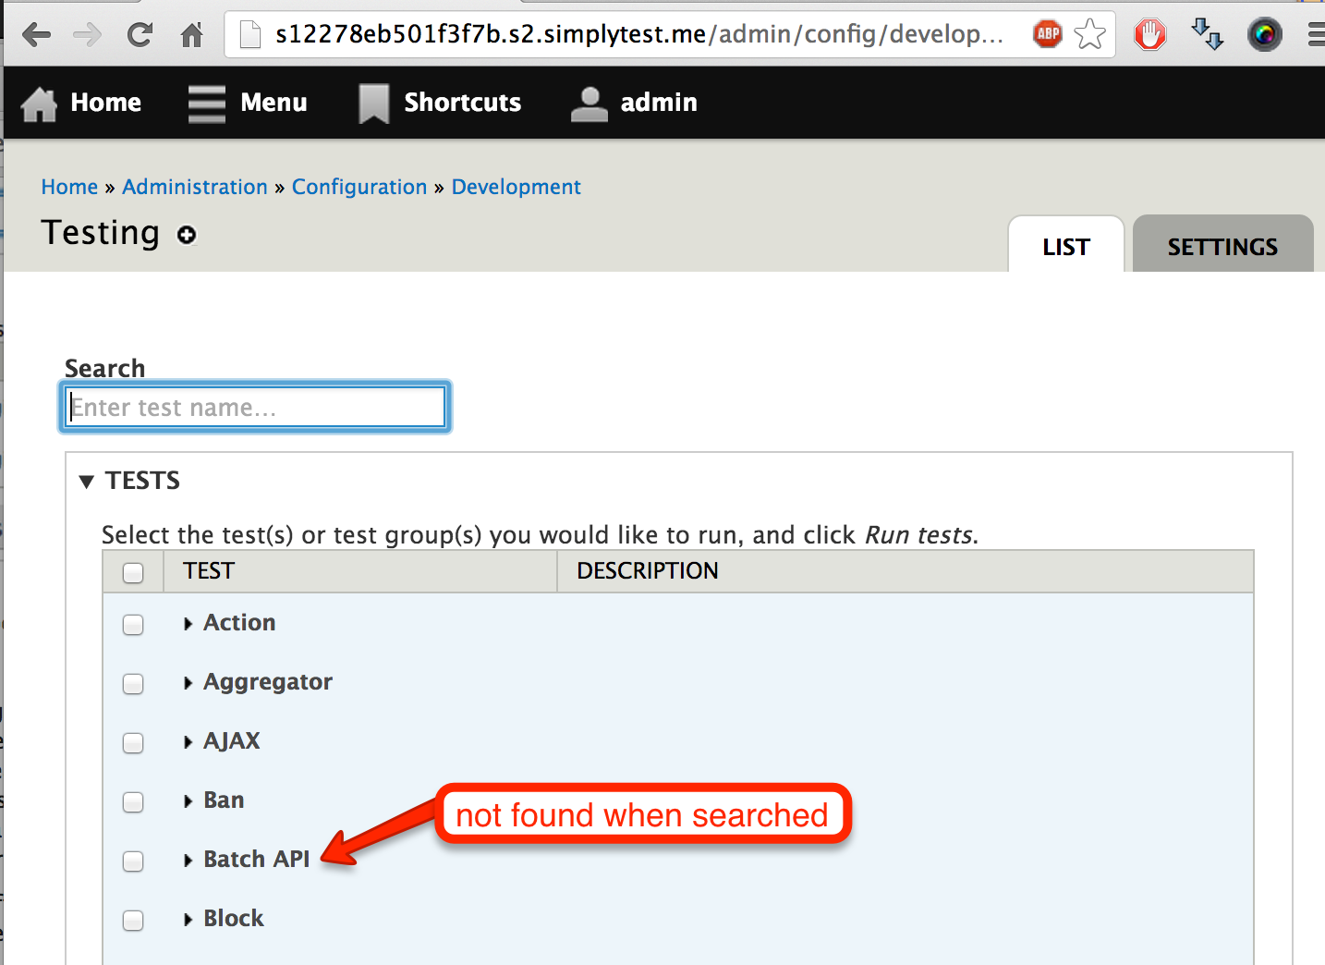Image resolution: width=1325 pixels, height=965 pixels.
Task: Open Shortcuts in the Drupal admin bar
Action: [440, 103]
